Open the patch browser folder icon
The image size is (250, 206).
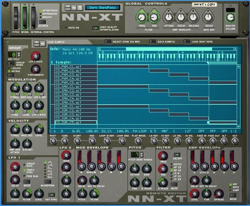(x=74, y=8)
